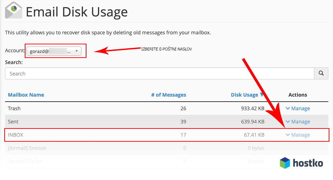Open the Account email address dropdown

click(54, 51)
